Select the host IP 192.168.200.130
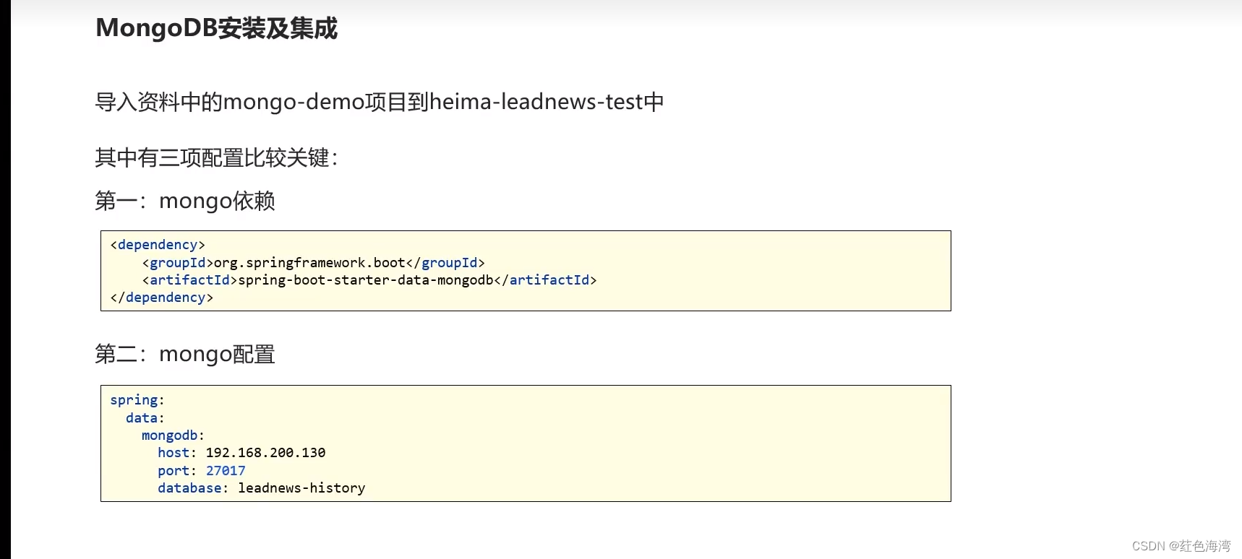 [265, 453]
